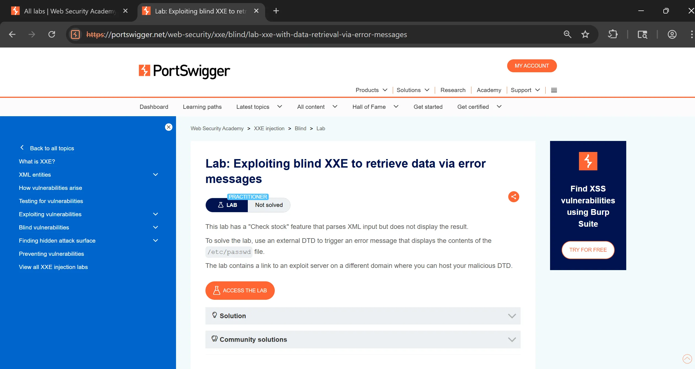Click the scroll-to-top arrow icon

point(687,359)
